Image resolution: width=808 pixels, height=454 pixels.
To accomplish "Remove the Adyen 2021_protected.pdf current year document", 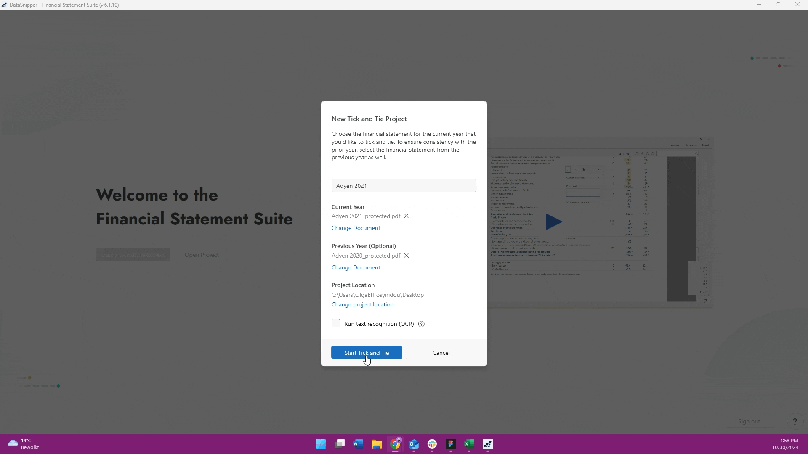I will point(406,216).
